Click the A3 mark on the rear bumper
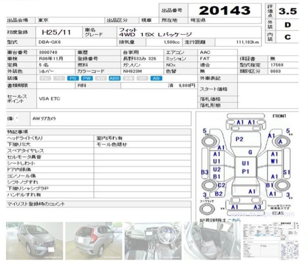Screen dimensions: 308x264 [x=257, y=207]
